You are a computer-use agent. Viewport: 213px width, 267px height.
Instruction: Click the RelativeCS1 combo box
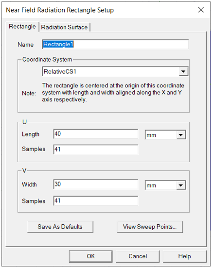coord(115,71)
